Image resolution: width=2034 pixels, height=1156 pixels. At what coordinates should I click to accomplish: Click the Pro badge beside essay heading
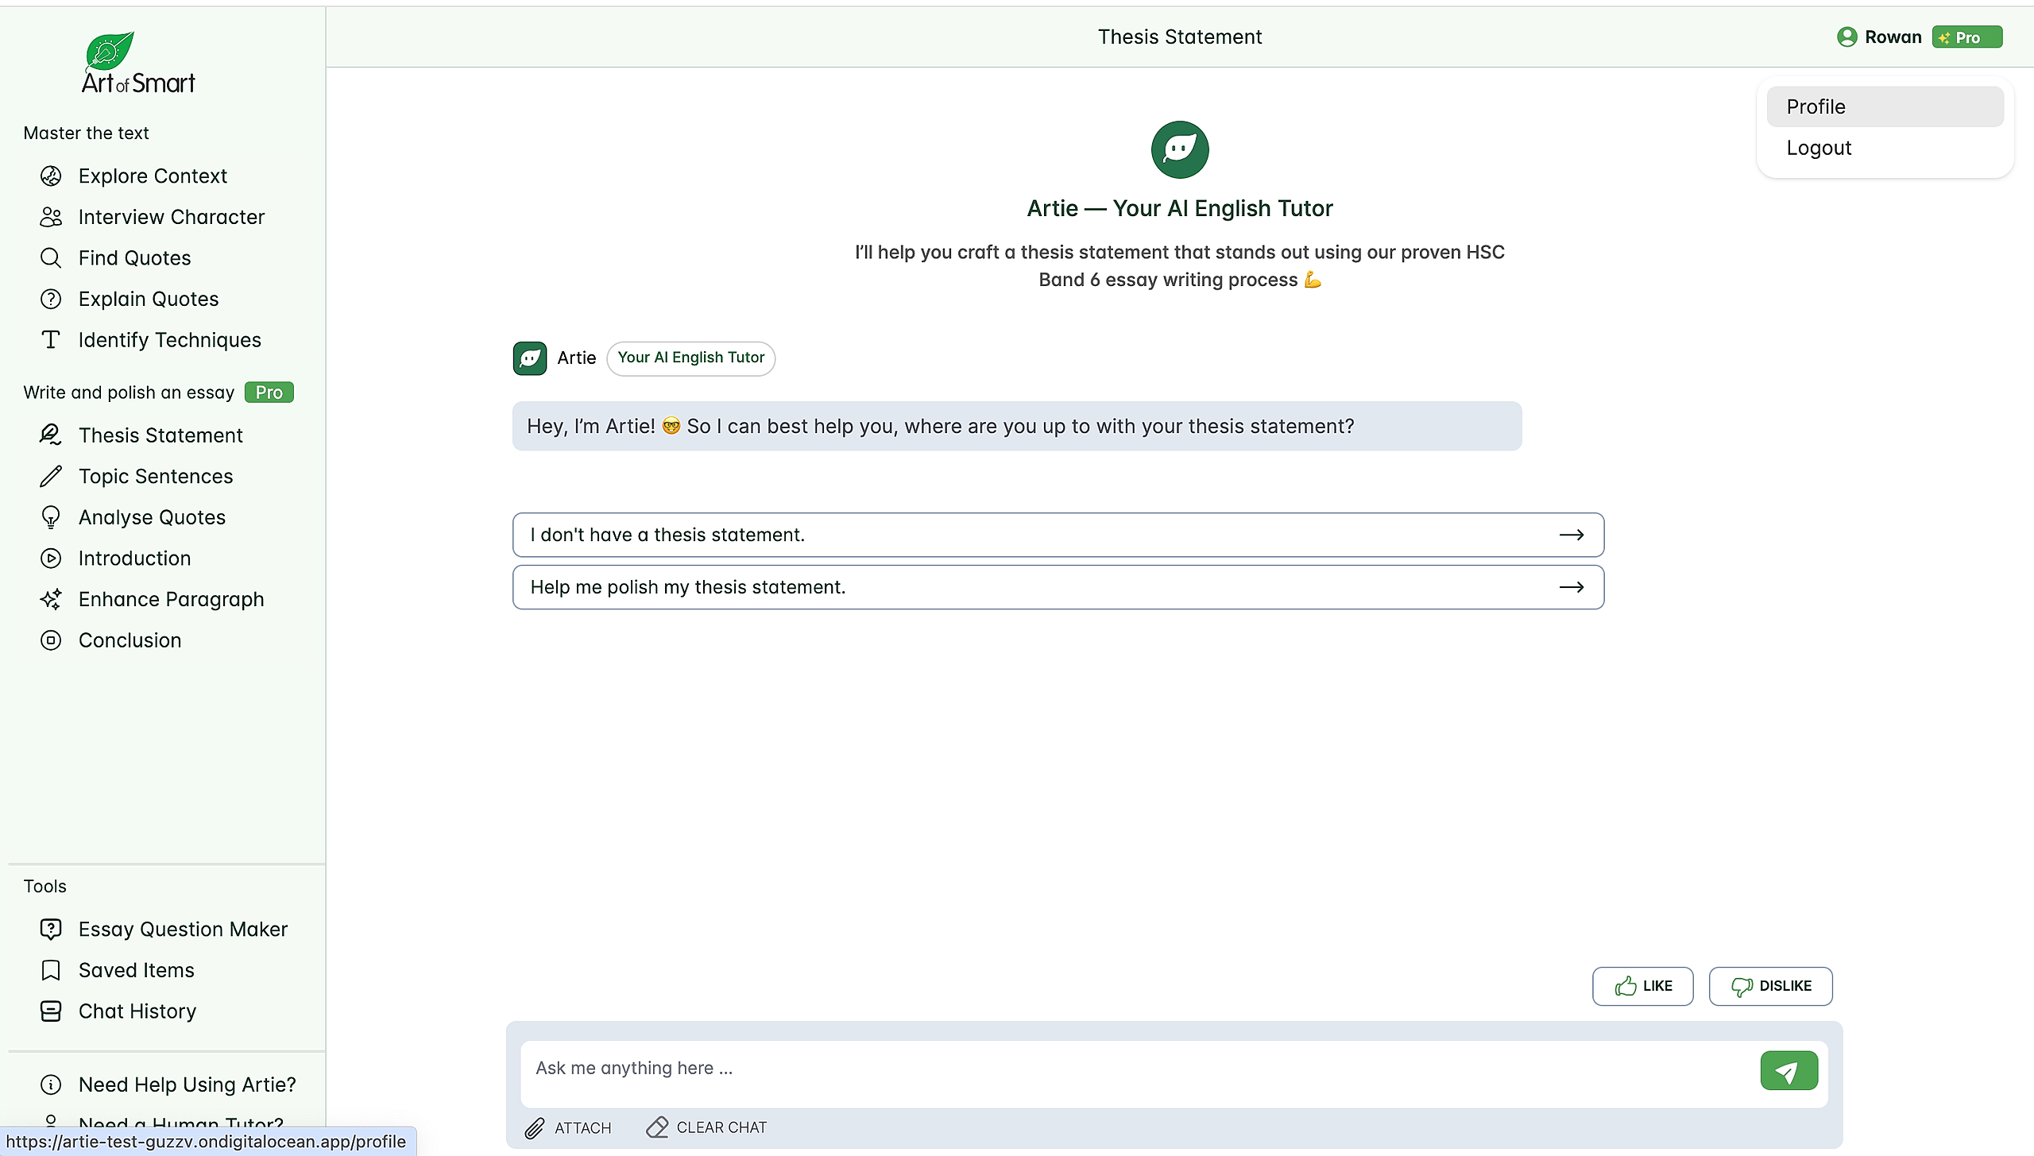(269, 392)
